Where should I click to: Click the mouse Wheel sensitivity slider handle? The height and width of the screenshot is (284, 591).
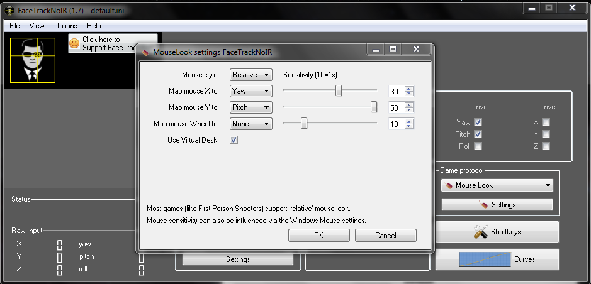(x=304, y=123)
